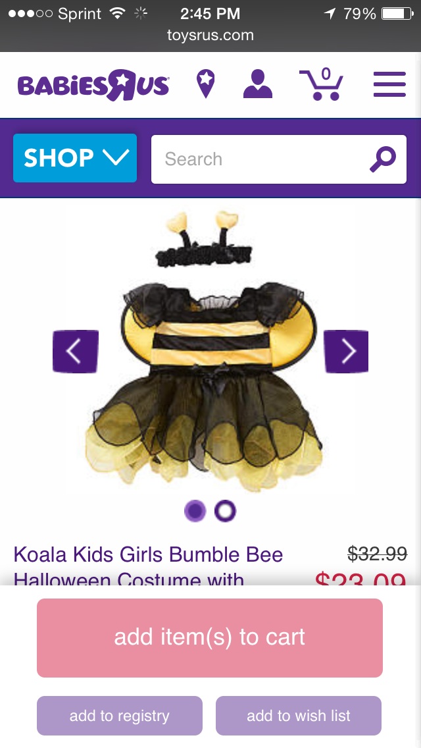The width and height of the screenshot is (421, 748).
Task: Tap add to wish list button
Action: pyautogui.click(x=299, y=716)
